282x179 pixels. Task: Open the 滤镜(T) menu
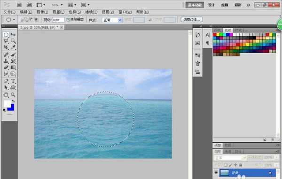[91, 12]
